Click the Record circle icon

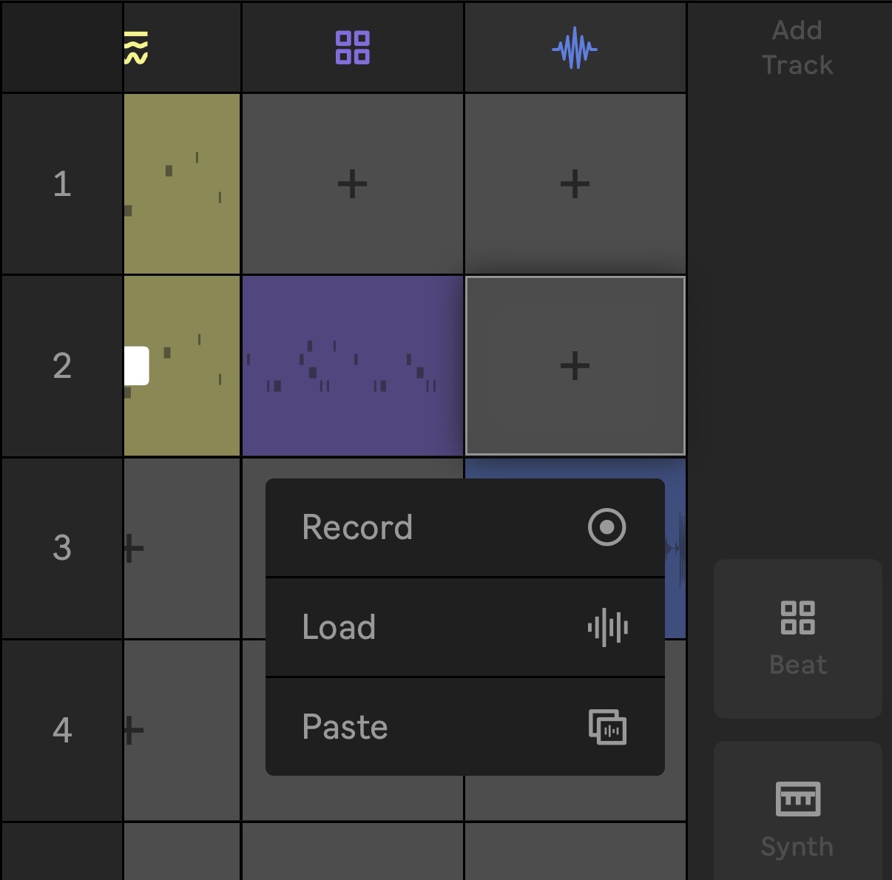point(607,527)
